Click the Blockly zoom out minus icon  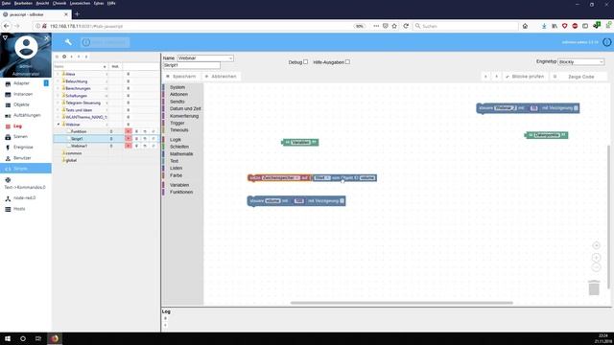tap(596, 267)
